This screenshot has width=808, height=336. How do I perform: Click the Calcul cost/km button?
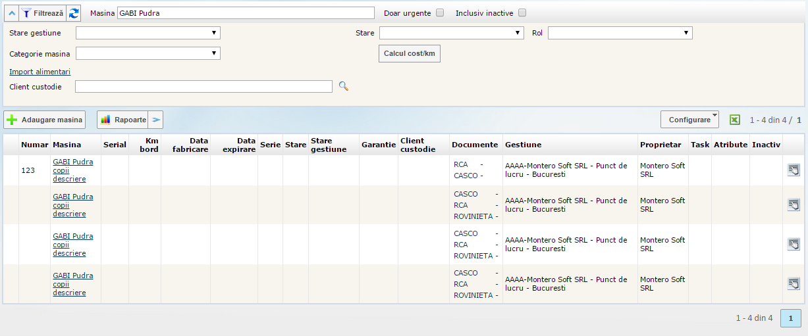coord(409,53)
